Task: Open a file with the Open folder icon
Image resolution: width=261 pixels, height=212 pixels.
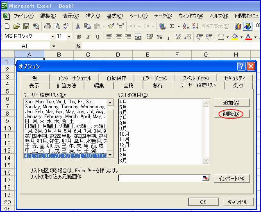Action: pyautogui.click(x=17, y=26)
